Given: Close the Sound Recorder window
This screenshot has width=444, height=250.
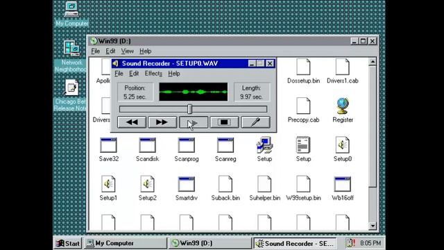Looking at the screenshot, I should click(270, 63).
